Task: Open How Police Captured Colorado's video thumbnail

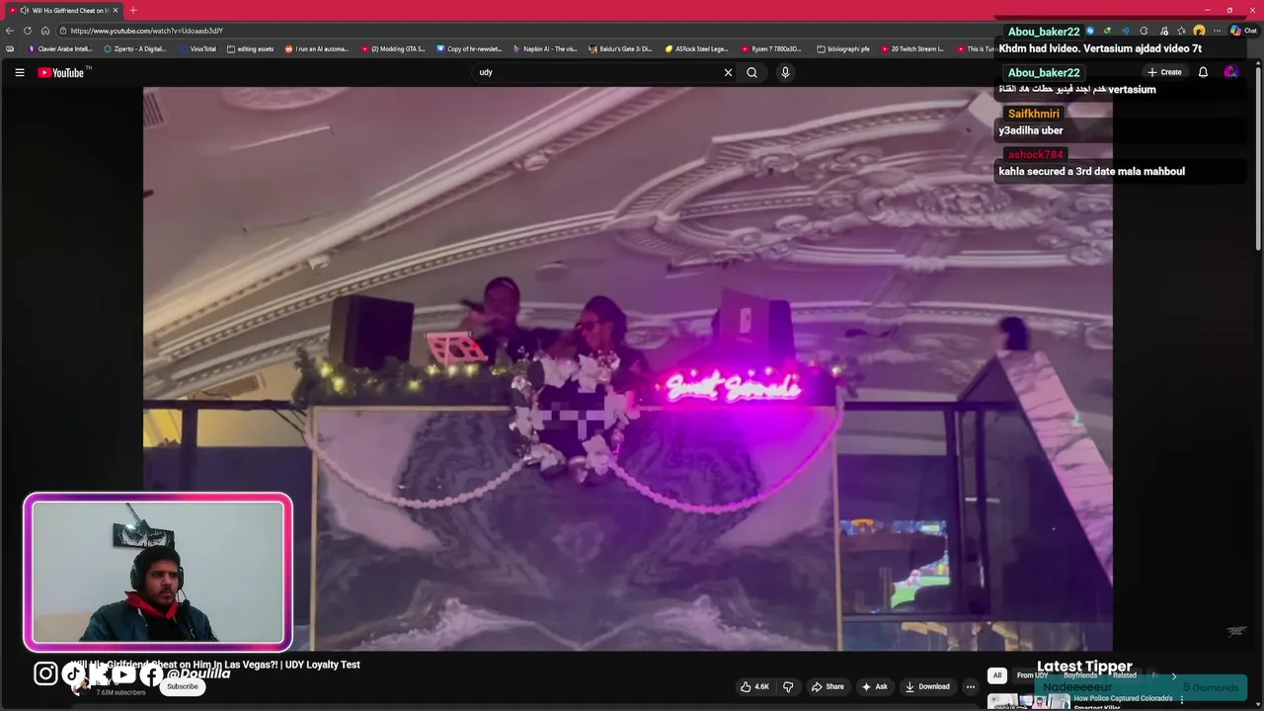Action: click(1030, 702)
